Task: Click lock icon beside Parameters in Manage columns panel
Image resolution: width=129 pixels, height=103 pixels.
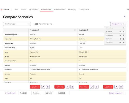Action: (x=124, y=28)
